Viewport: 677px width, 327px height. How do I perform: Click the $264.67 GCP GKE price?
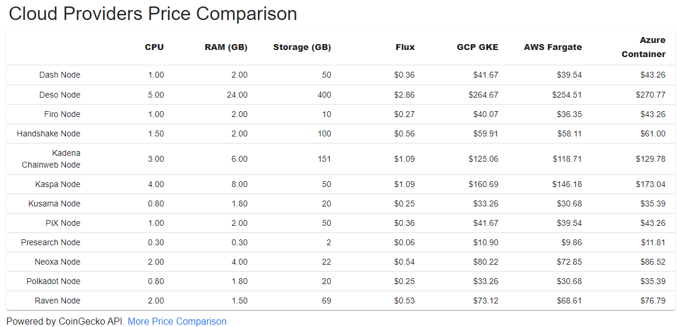pyautogui.click(x=483, y=95)
